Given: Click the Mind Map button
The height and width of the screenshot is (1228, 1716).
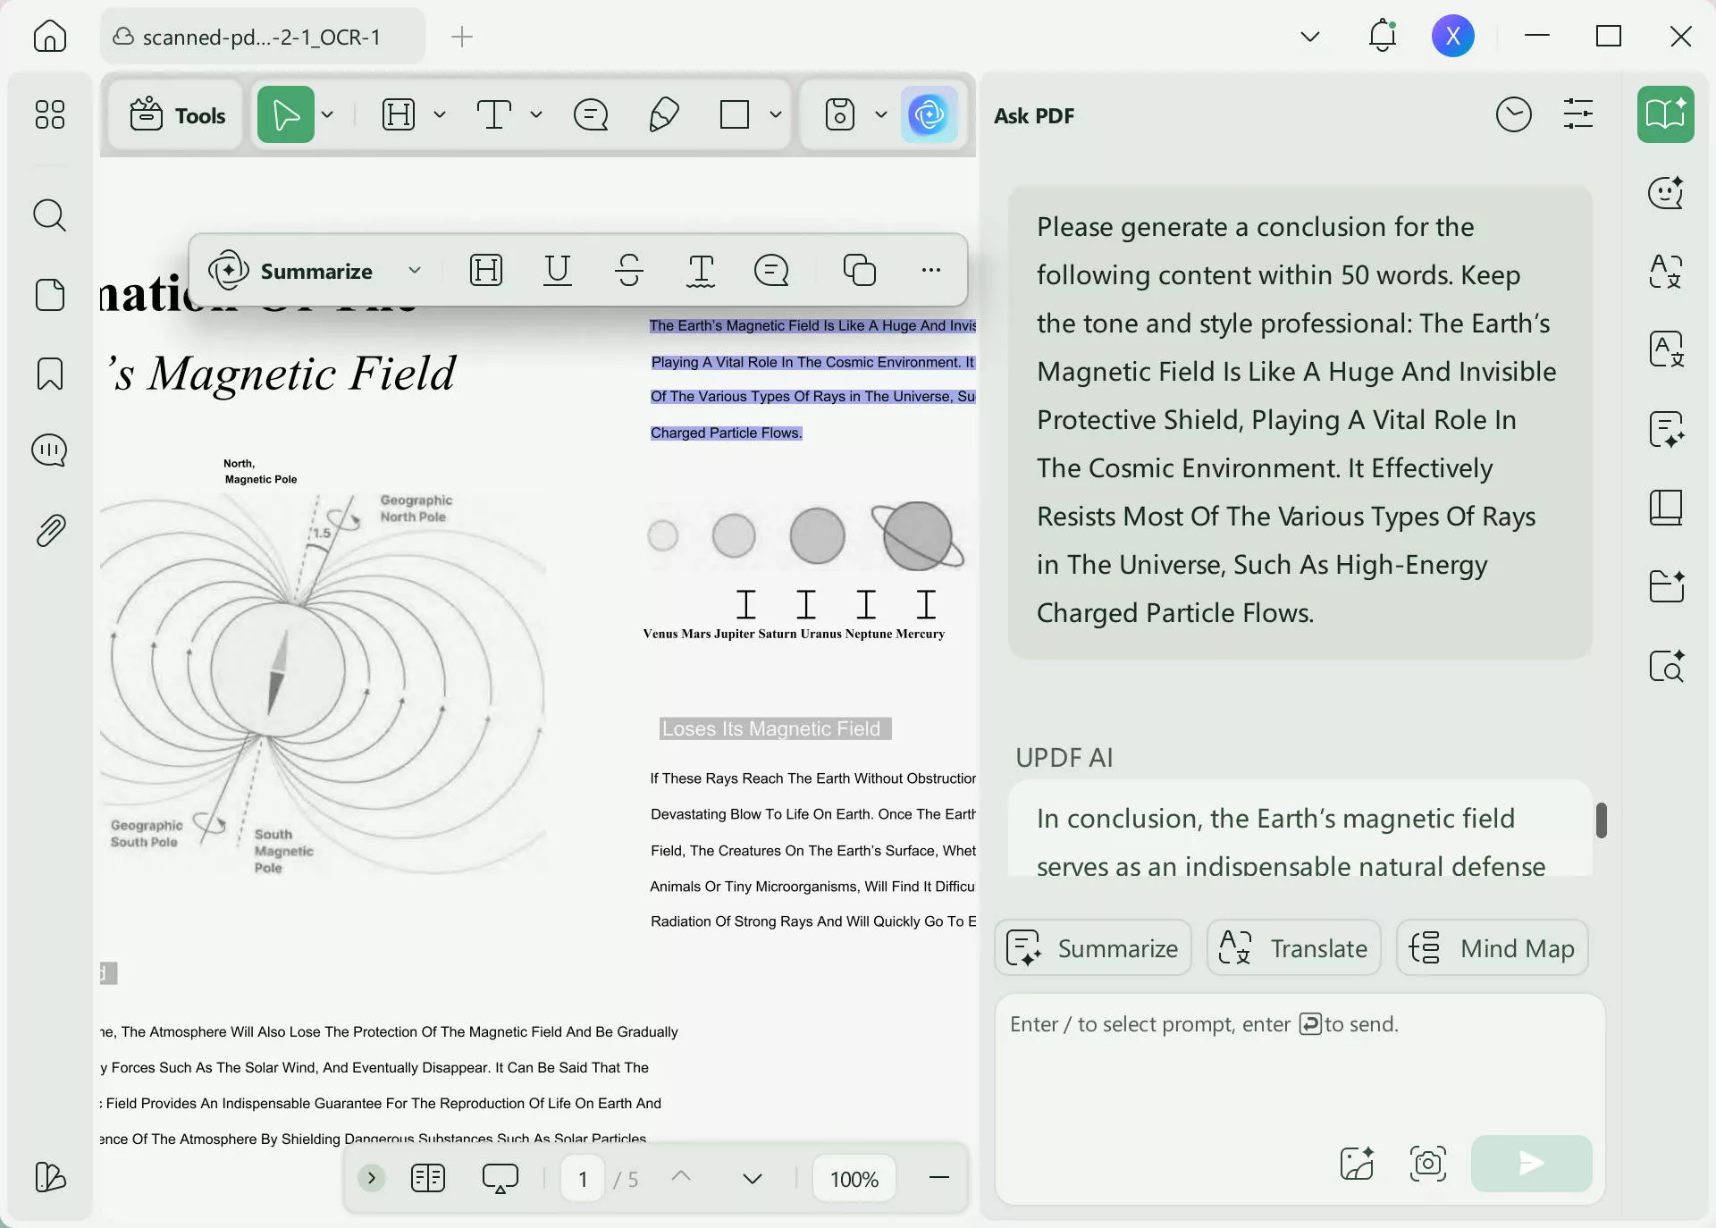Looking at the screenshot, I should tap(1492, 948).
